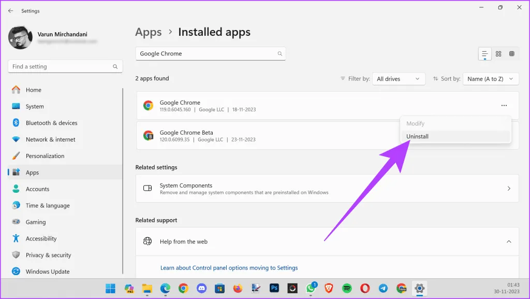Open the Filter by All drives dropdown
The width and height of the screenshot is (530, 299).
tap(398, 79)
